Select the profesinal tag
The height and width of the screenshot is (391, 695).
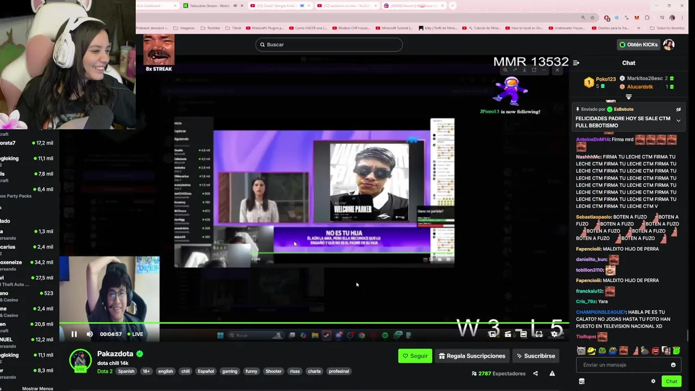(x=339, y=371)
